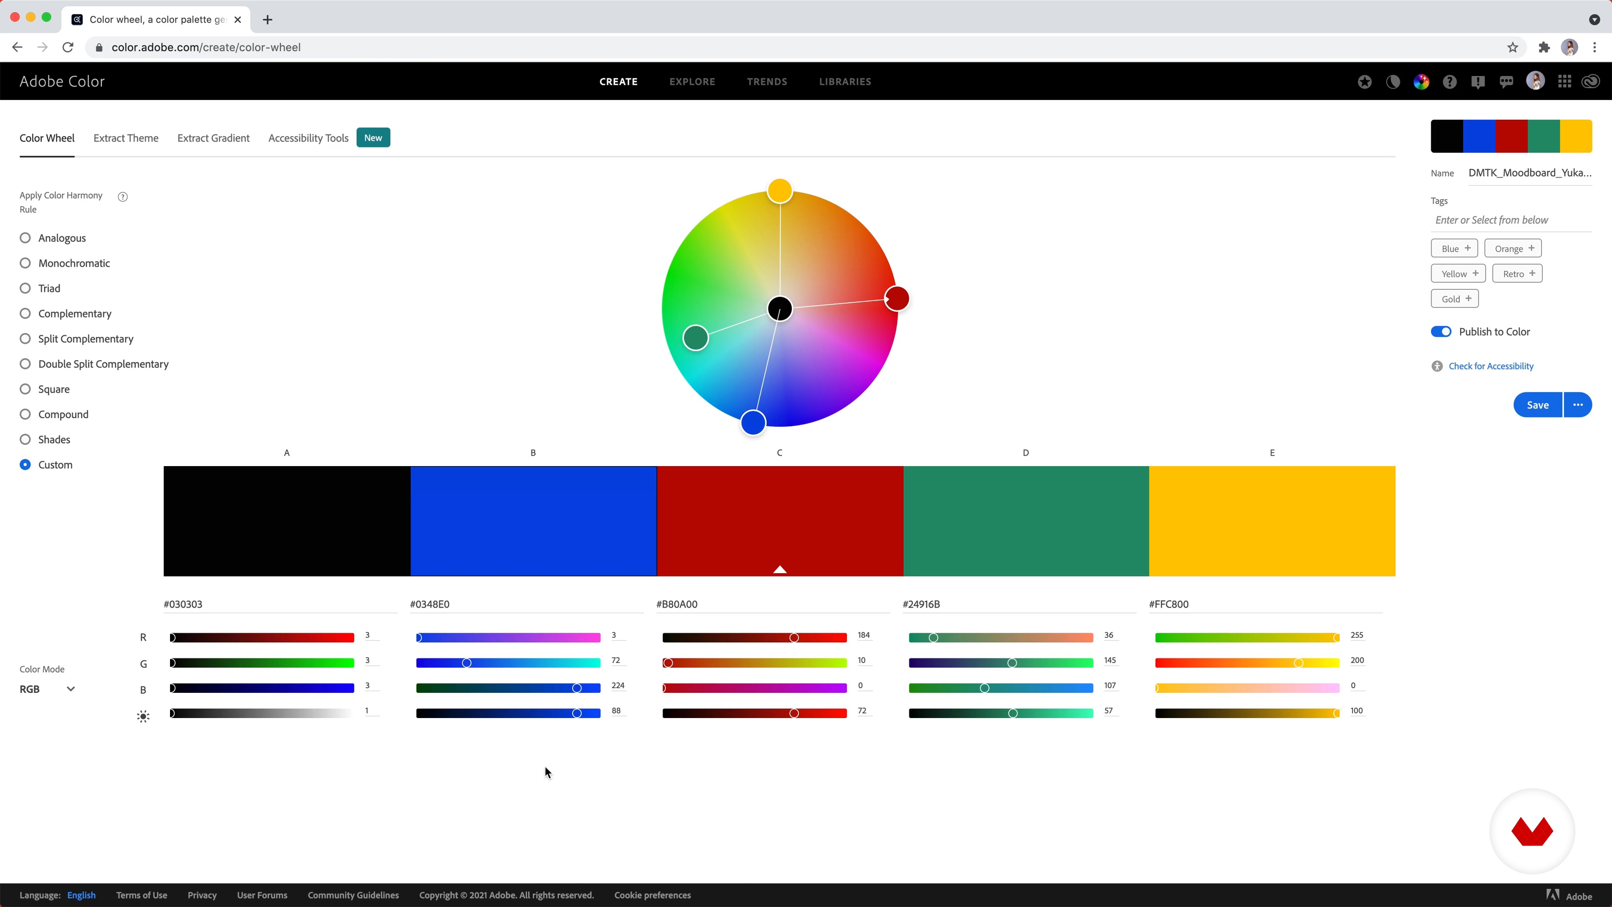Open the rainbow color wheel icon

click(1421, 81)
